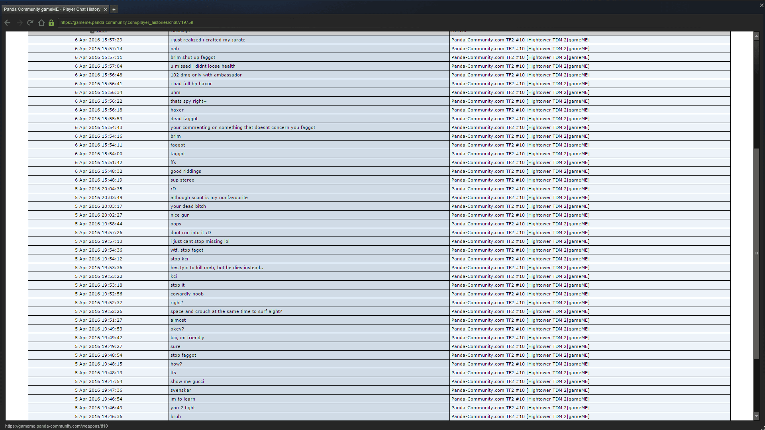Viewport: 765px width, 430px height.
Task: Go back to the previous page
Action: pyautogui.click(x=7, y=23)
